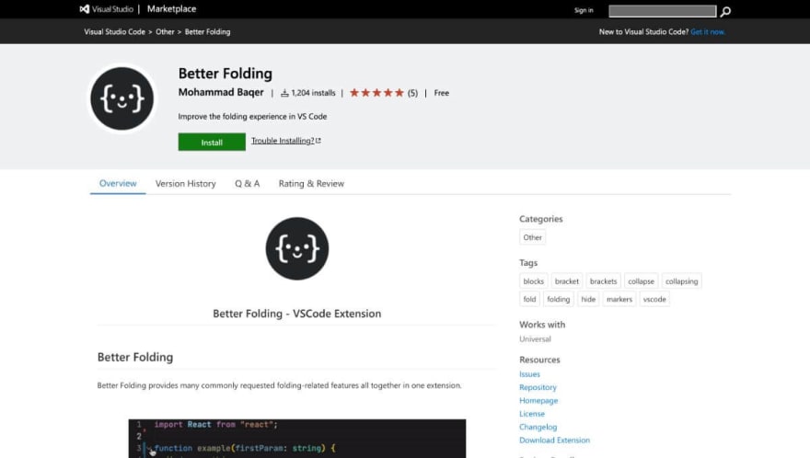Image resolution: width=810 pixels, height=458 pixels.
Task: Open publisher Mohammad Baqer's page
Action: [x=221, y=92]
